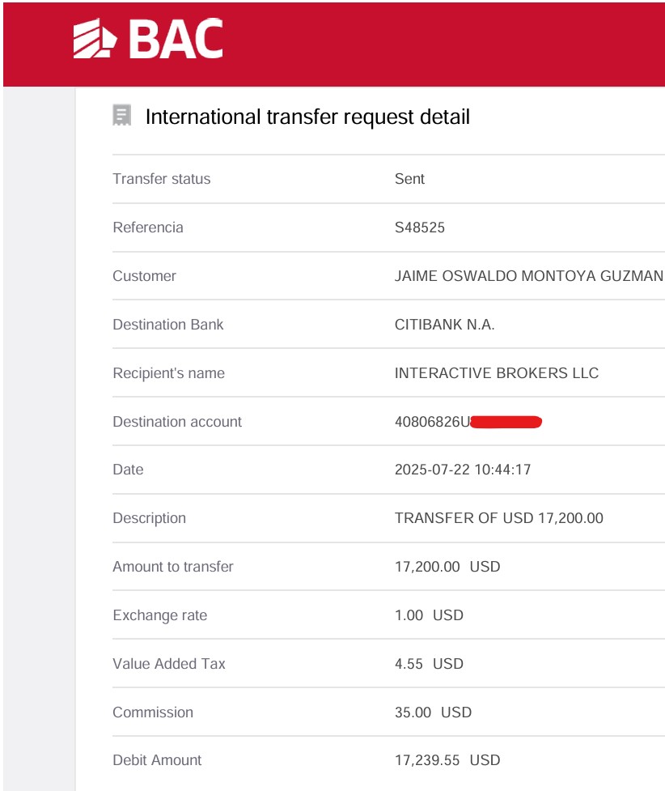This screenshot has width=665, height=791.
Task: Select the 'Sent' status value
Action: tap(409, 179)
